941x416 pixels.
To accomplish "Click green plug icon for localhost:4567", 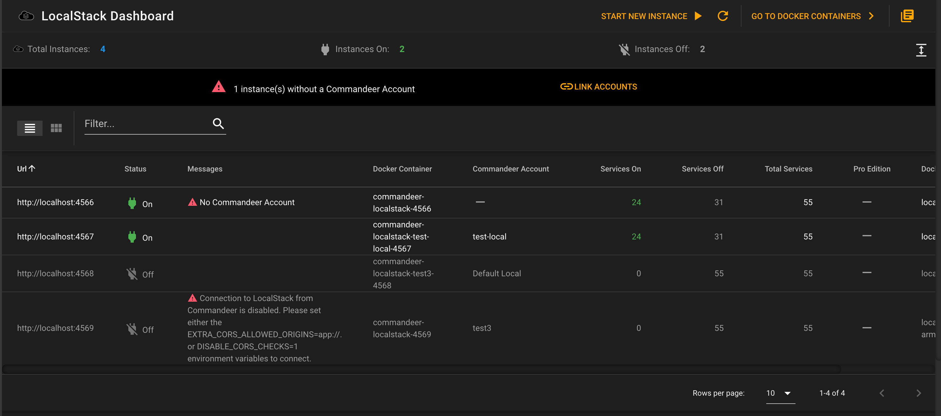I will pyautogui.click(x=132, y=237).
